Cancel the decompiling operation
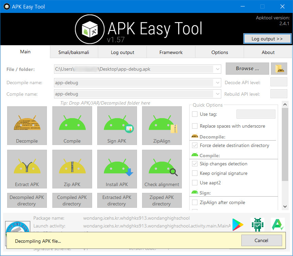Viewport: 293px width, 256px height. coord(262,240)
